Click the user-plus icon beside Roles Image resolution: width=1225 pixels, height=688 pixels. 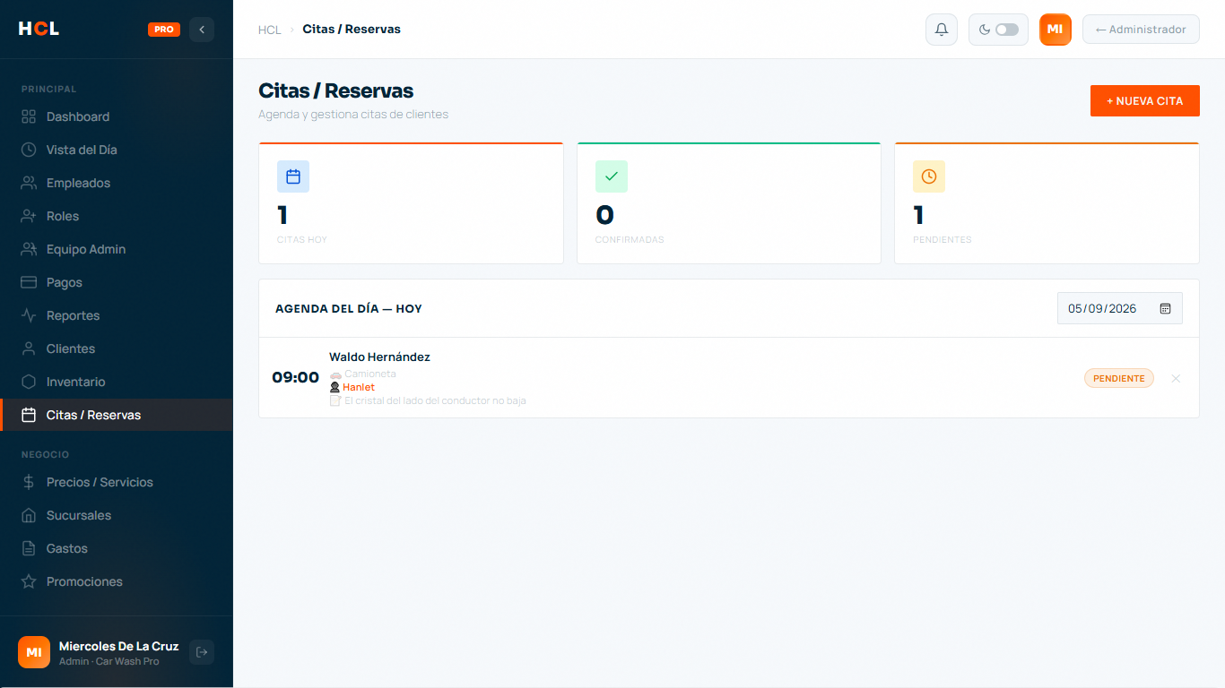point(29,216)
